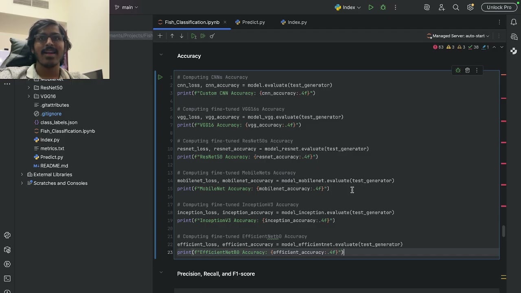The image size is (521, 293).
Task: Open the Terminal tool window
Action: [7, 279]
